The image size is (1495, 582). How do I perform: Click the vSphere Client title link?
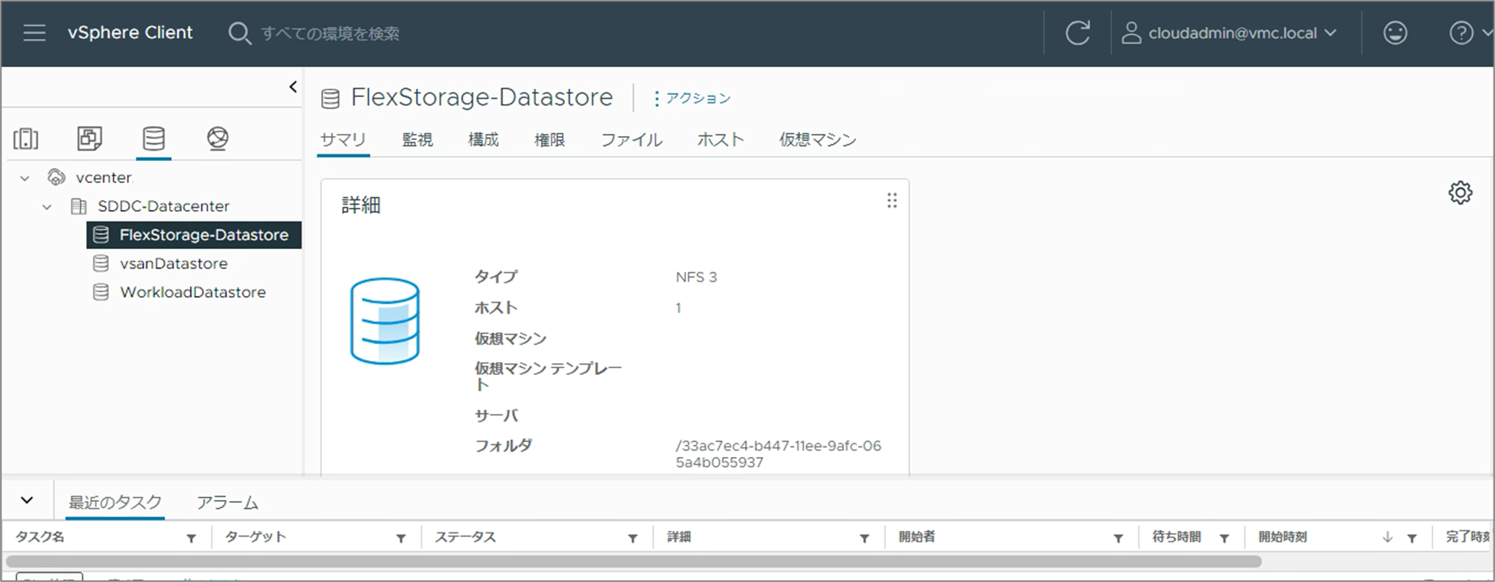[x=130, y=33]
